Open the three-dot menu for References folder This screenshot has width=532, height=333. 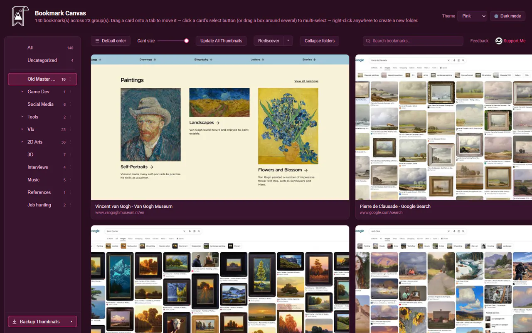pos(70,192)
